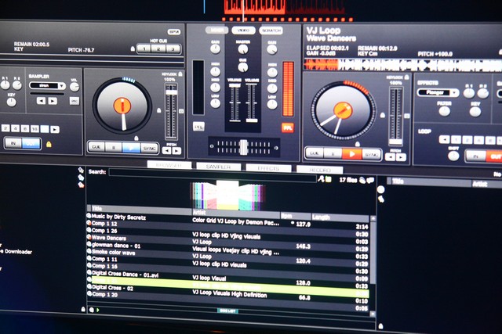This screenshot has height=334, width=502.
Task: Nudge left deck pitch up arrow
Action: point(176,151)
